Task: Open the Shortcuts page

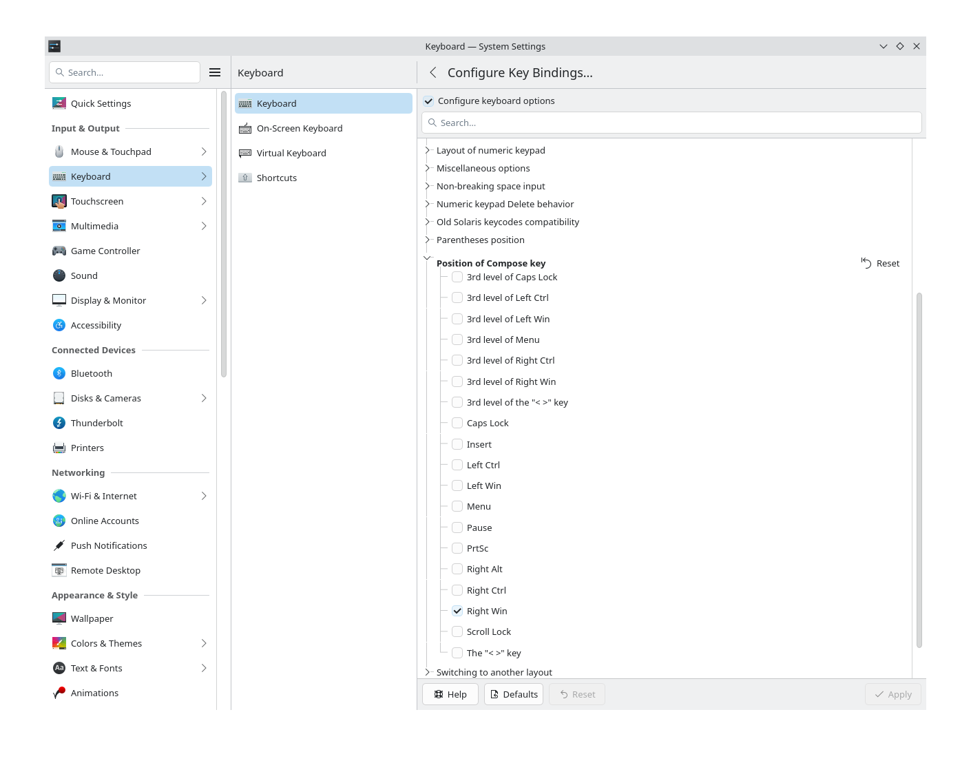Action: pyautogui.click(x=276, y=178)
